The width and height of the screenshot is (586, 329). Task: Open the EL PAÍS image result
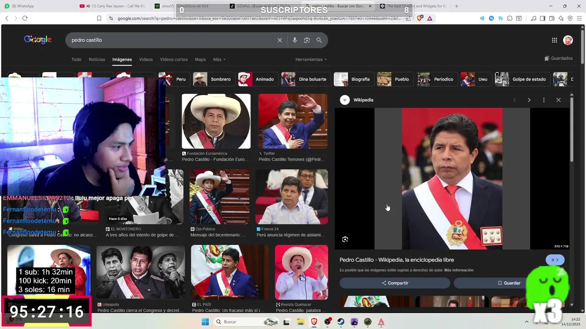pos(230,272)
